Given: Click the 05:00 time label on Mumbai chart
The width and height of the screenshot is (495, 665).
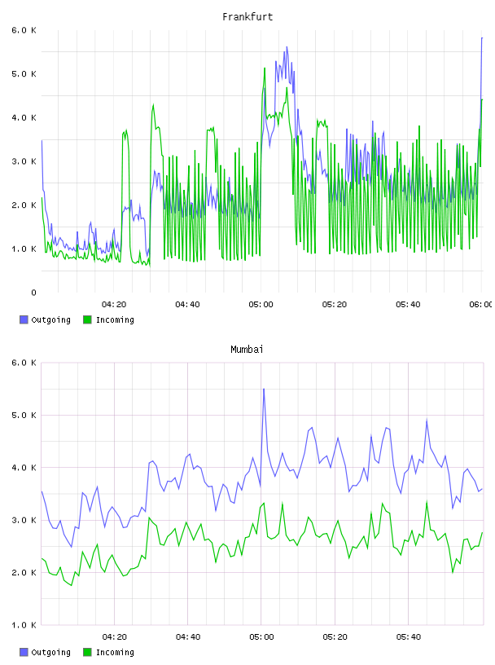Looking at the screenshot, I should [x=261, y=636].
